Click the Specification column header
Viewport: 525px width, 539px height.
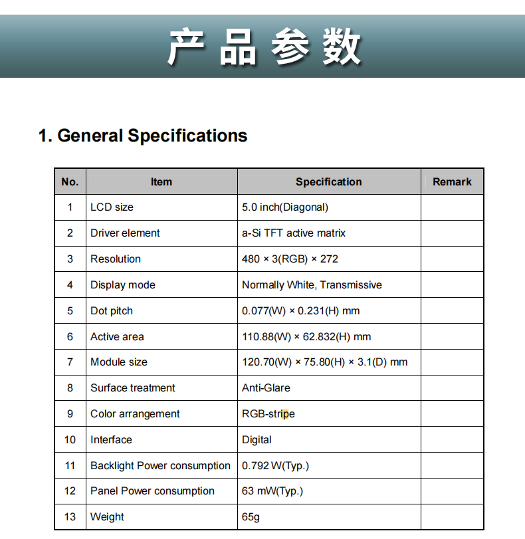pos(328,181)
